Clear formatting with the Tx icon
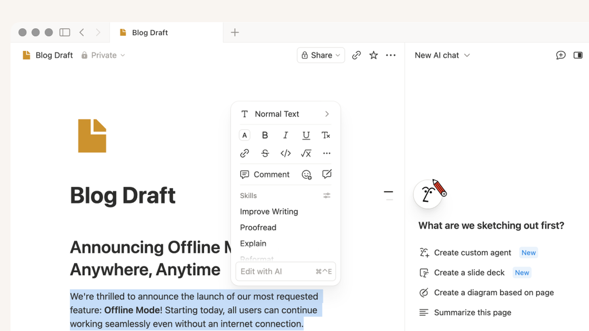 click(x=326, y=135)
